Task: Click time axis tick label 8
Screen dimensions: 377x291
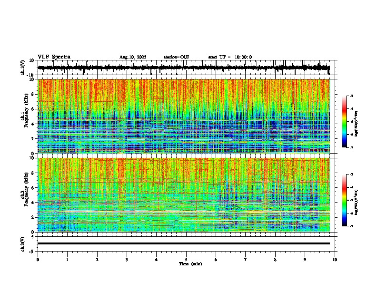Action: click(x=275, y=260)
